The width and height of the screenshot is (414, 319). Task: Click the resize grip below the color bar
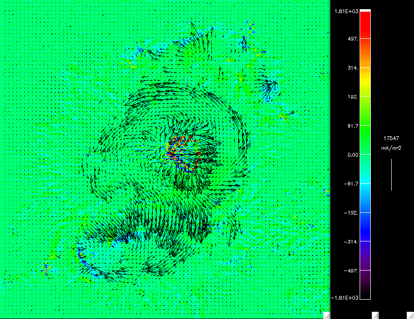coord(376,315)
